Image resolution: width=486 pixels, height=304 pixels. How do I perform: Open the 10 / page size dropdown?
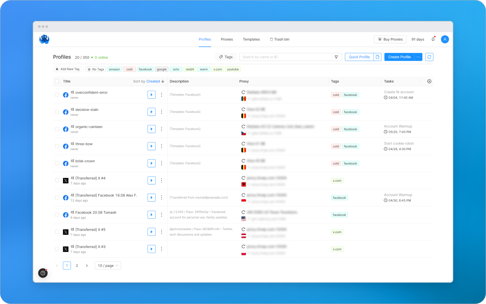[x=108, y=266]
